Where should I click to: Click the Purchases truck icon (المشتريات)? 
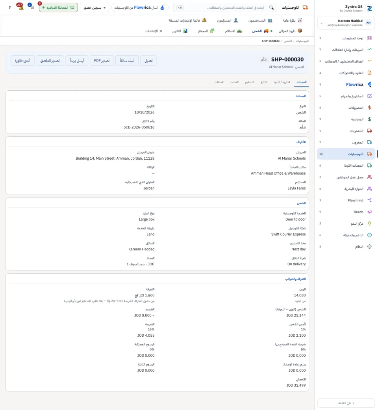click(x=369, y=131)
